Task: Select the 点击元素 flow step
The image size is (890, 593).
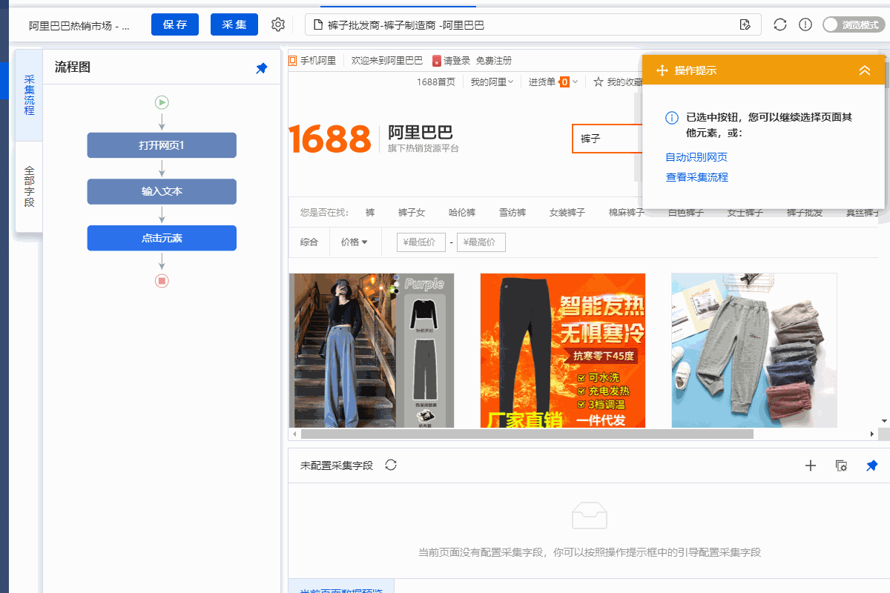Action: point(162,238)
